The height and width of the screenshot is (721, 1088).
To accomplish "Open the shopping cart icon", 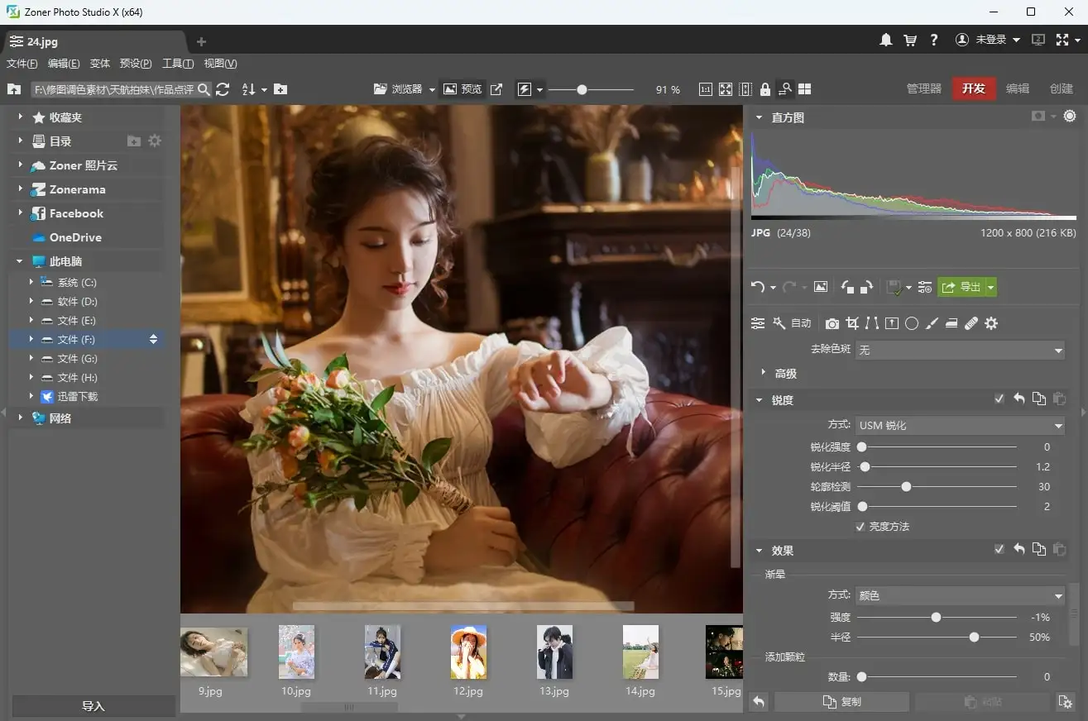I will point(910,40).
